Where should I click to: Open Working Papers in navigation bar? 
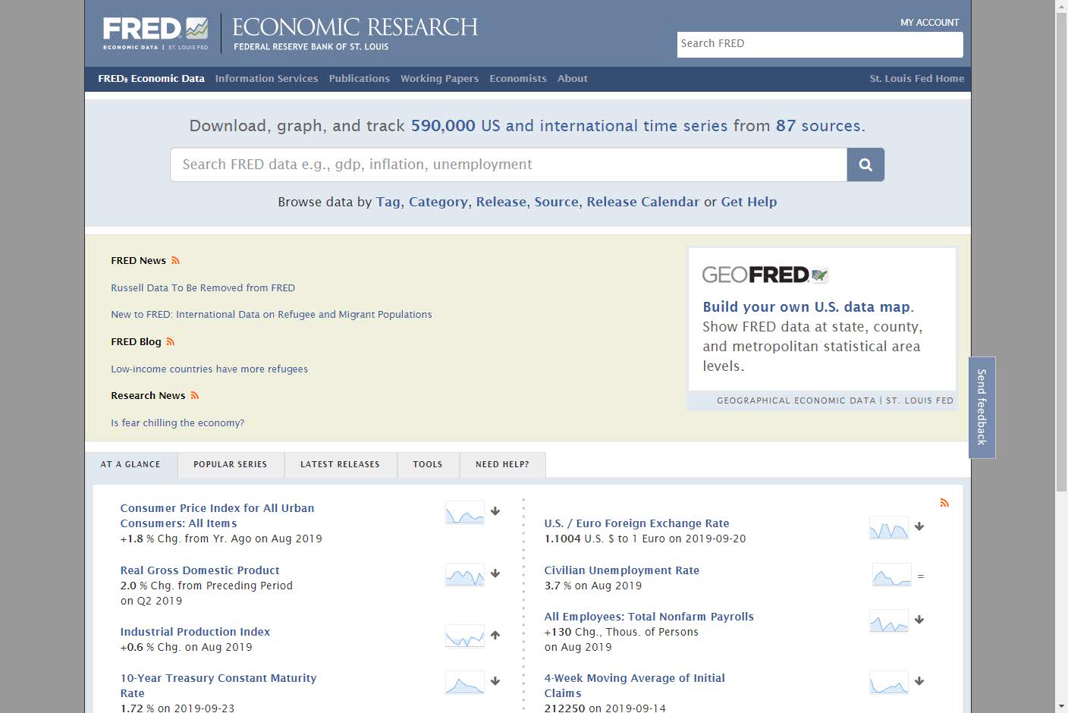click(439, 79)
